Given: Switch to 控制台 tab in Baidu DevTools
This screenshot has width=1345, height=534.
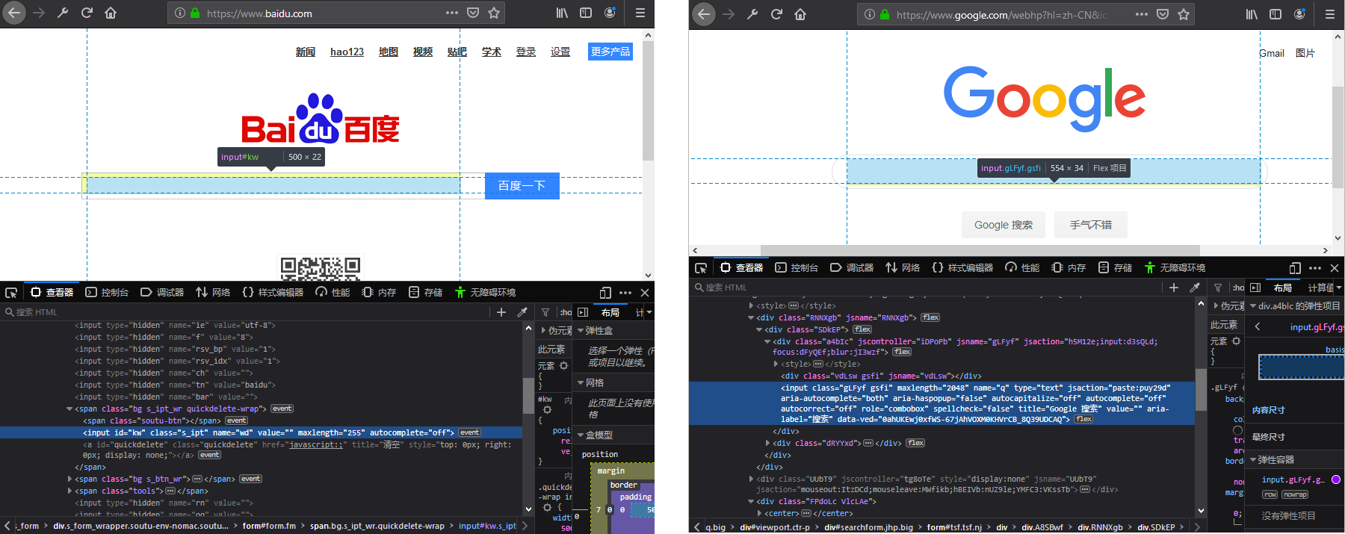Looking at the screenshot, I should 107,293.
